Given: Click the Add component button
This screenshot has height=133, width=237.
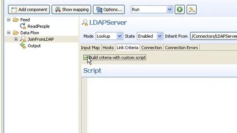Looking at the screenshot, I should click(29, 10).
